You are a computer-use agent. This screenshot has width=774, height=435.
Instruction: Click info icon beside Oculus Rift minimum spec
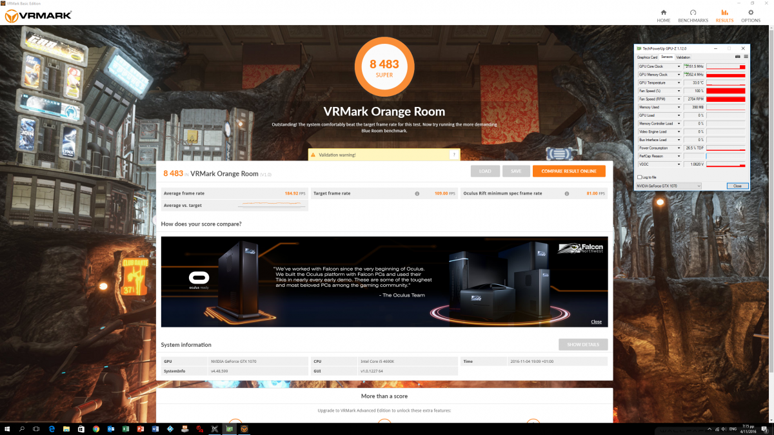coord(566,193)
